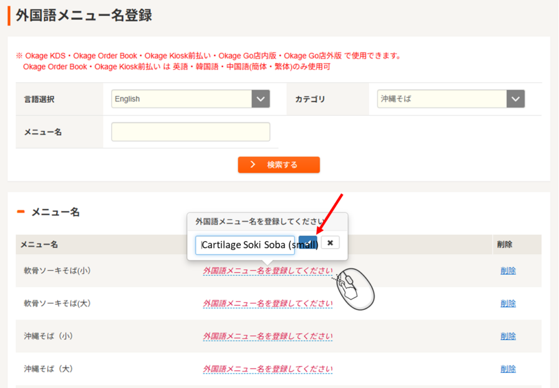The image size is (559, 388).
Task: Click the メニュー名 table column header
Action: (39, 244)
